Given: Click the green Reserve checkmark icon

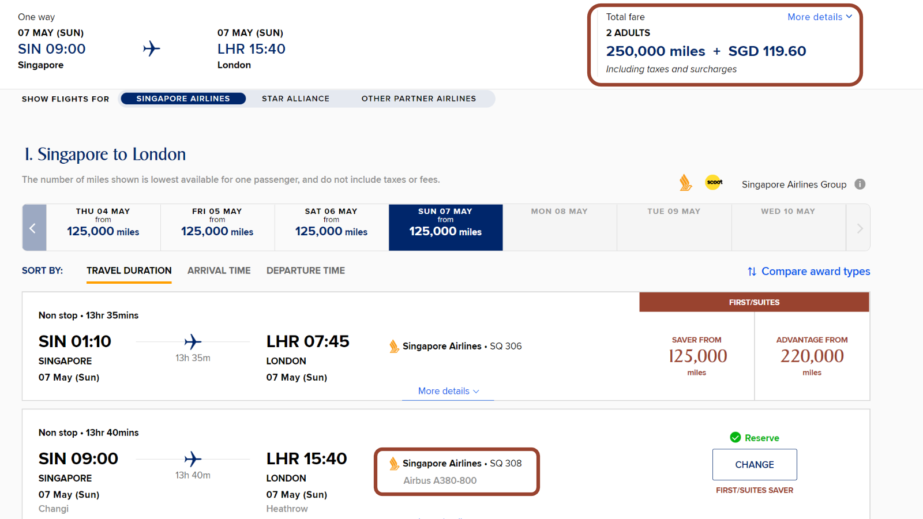Looking at the screenshot, I should click(736, 438).
